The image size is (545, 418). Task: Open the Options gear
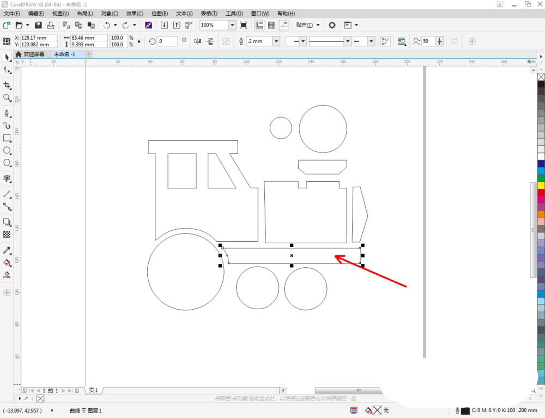pyautogui.click(x=332, y=25)
